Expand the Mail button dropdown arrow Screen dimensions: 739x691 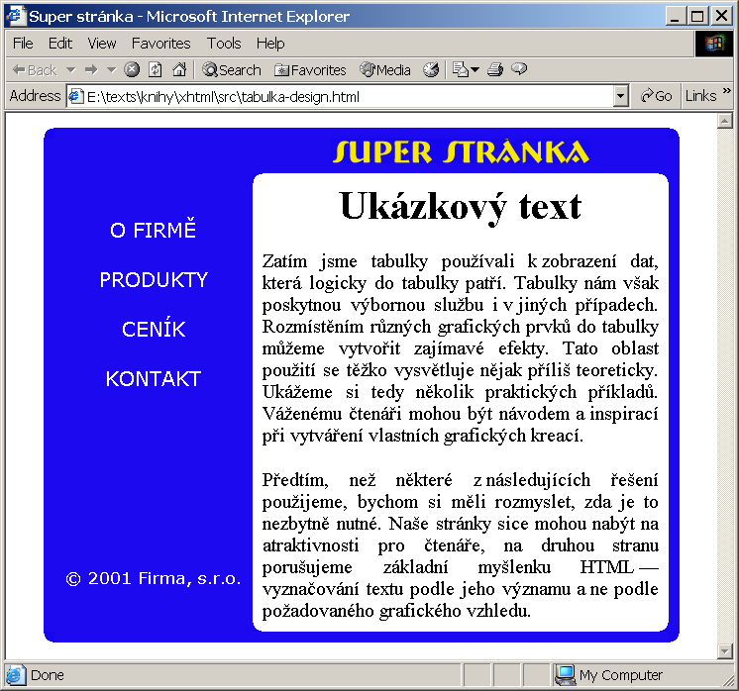(x=475, y=70)
